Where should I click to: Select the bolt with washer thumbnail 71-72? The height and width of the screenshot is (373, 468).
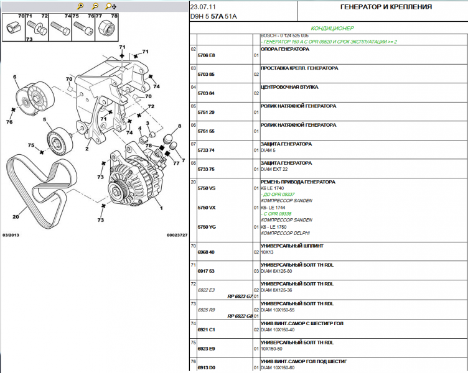pyautogui.click(x=37, y=27)
